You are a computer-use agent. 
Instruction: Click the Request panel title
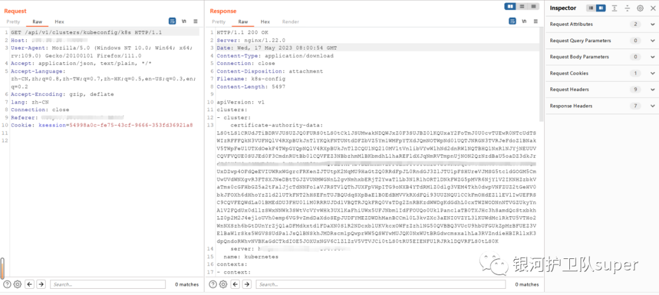point(15,11)
